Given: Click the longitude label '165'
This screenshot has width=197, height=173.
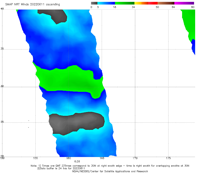Looking at the screenshot, I should pyautogui.click(x=102, y=158).
